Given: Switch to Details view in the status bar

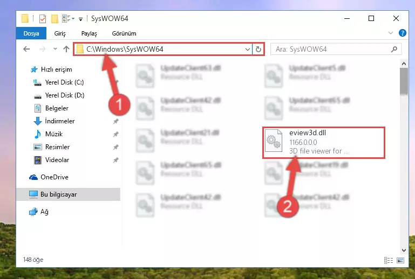Looking at the screenshot, I should [389, 261].
